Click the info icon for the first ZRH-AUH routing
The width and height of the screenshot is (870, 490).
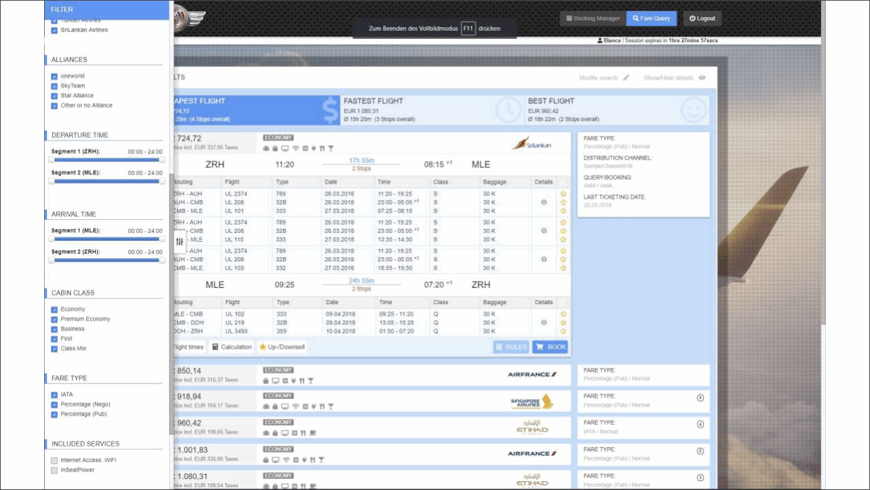(x=544, y=202)
